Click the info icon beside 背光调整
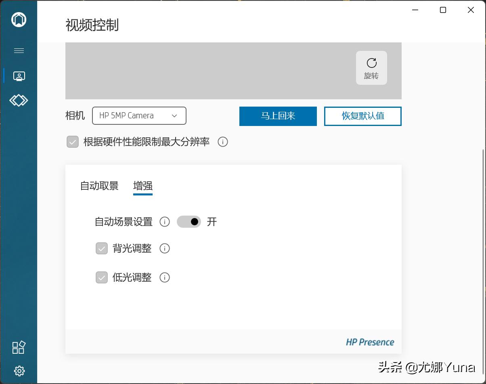The height and width of the screenshot is (384, 486). (164, 248)
